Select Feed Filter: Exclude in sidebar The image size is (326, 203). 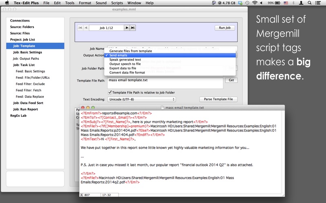tap(30, 84)
